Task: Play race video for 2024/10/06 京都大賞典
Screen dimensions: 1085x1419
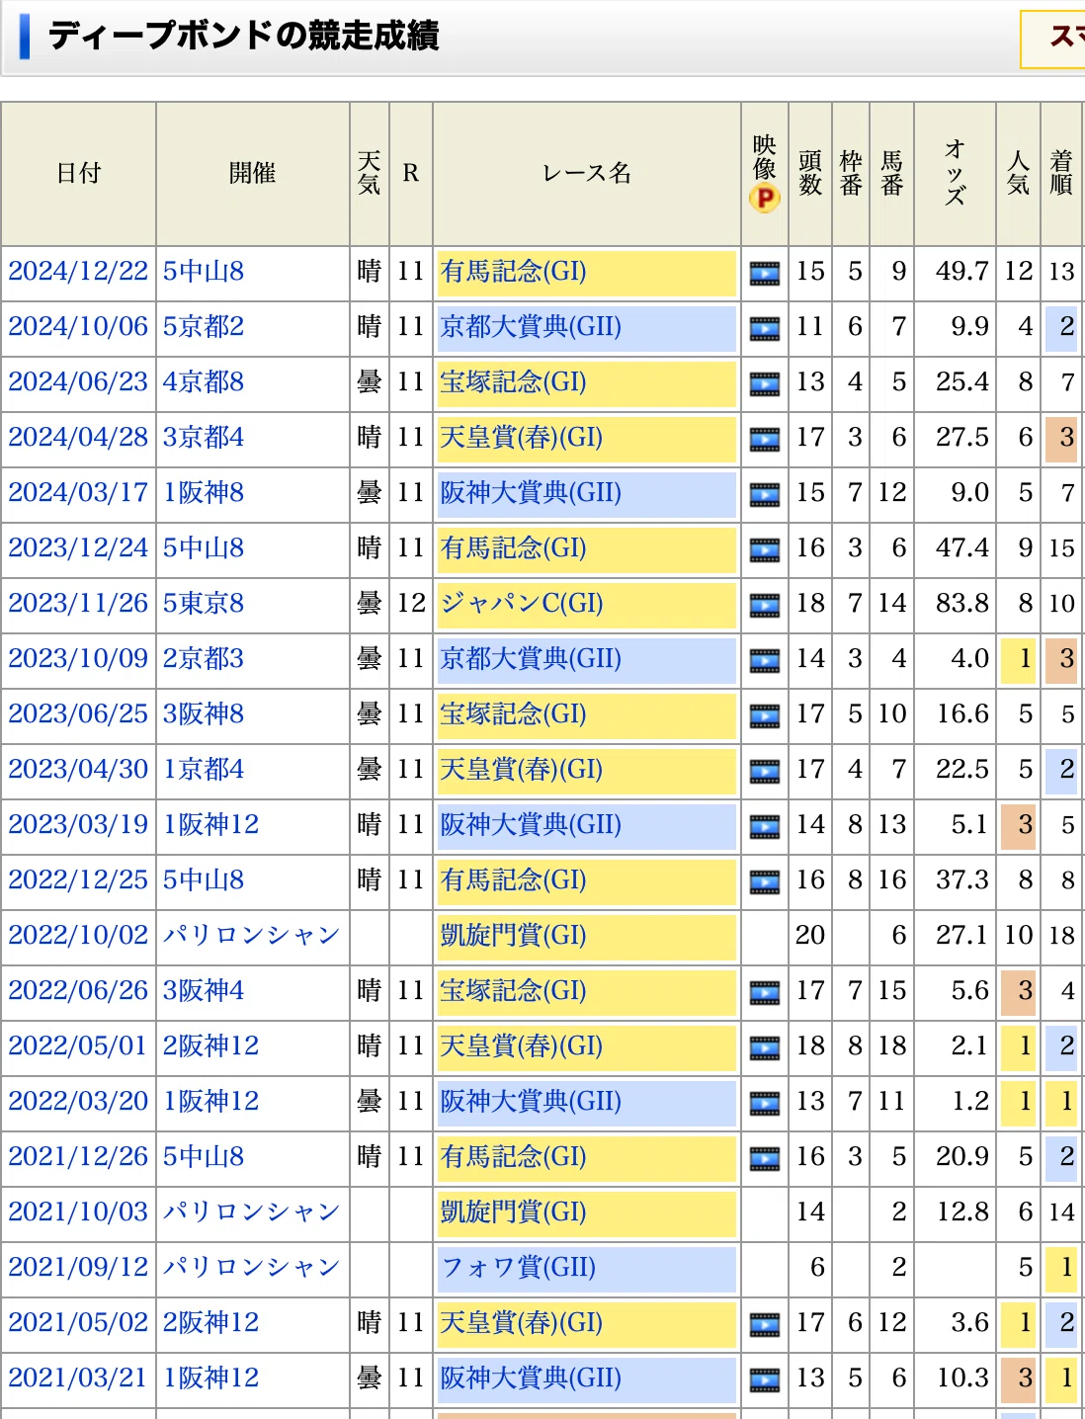Action: pos(764,328)
